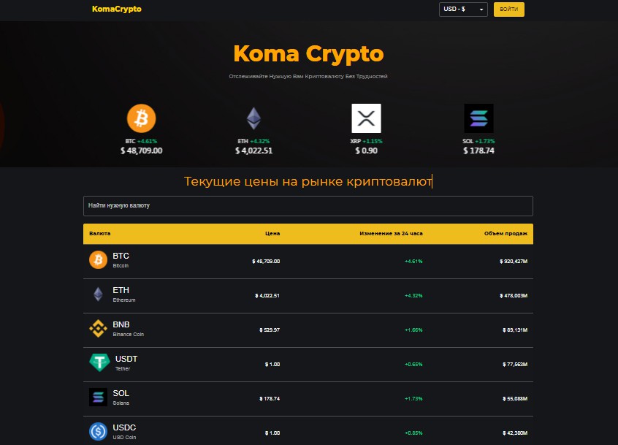Click the Bitcoin icon in the ticker banner
Viewport: 618px width, 445px height.
pyautogui.click(x=142, y=117)
